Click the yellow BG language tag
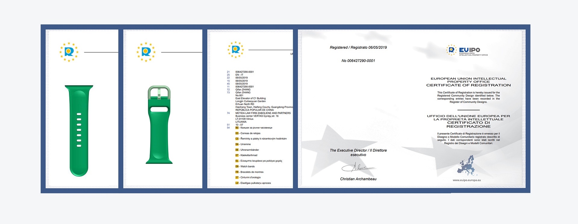 point(237,128)
